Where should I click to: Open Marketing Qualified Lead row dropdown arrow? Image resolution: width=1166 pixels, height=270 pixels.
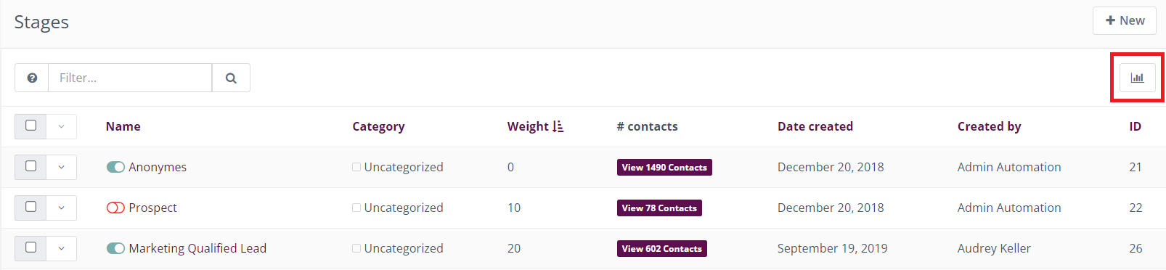62,248
